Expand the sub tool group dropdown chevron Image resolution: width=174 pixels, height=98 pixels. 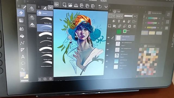coord(51,7)
